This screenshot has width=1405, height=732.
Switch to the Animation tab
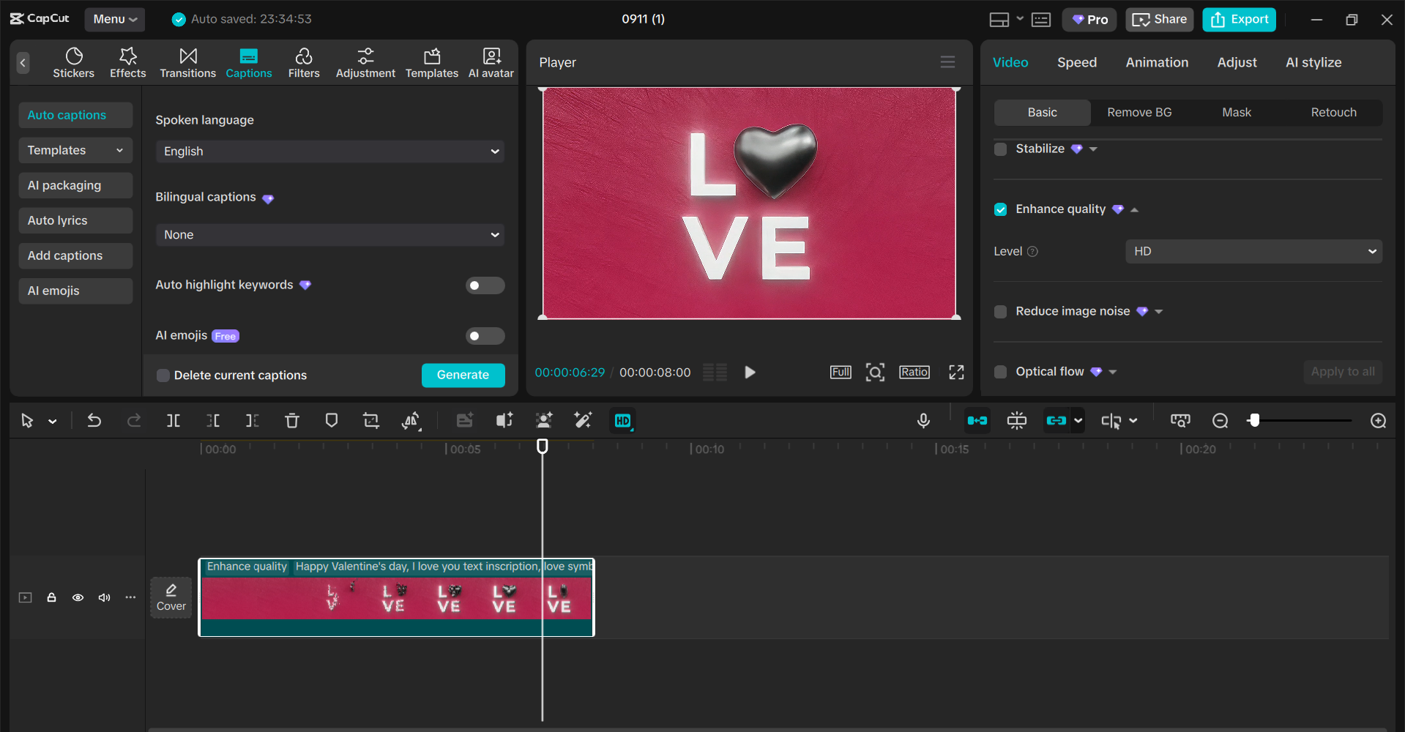click(1156, 63)
